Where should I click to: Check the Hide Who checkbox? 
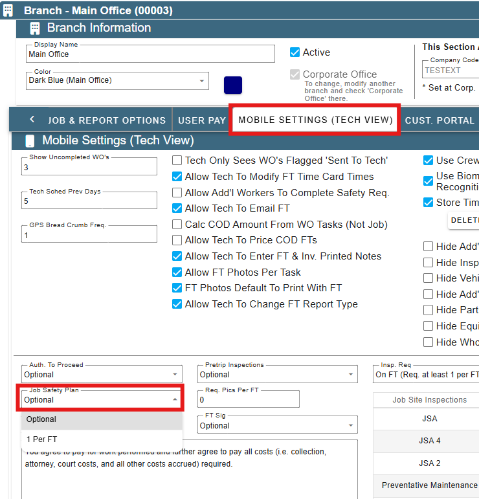coord(428,342)
